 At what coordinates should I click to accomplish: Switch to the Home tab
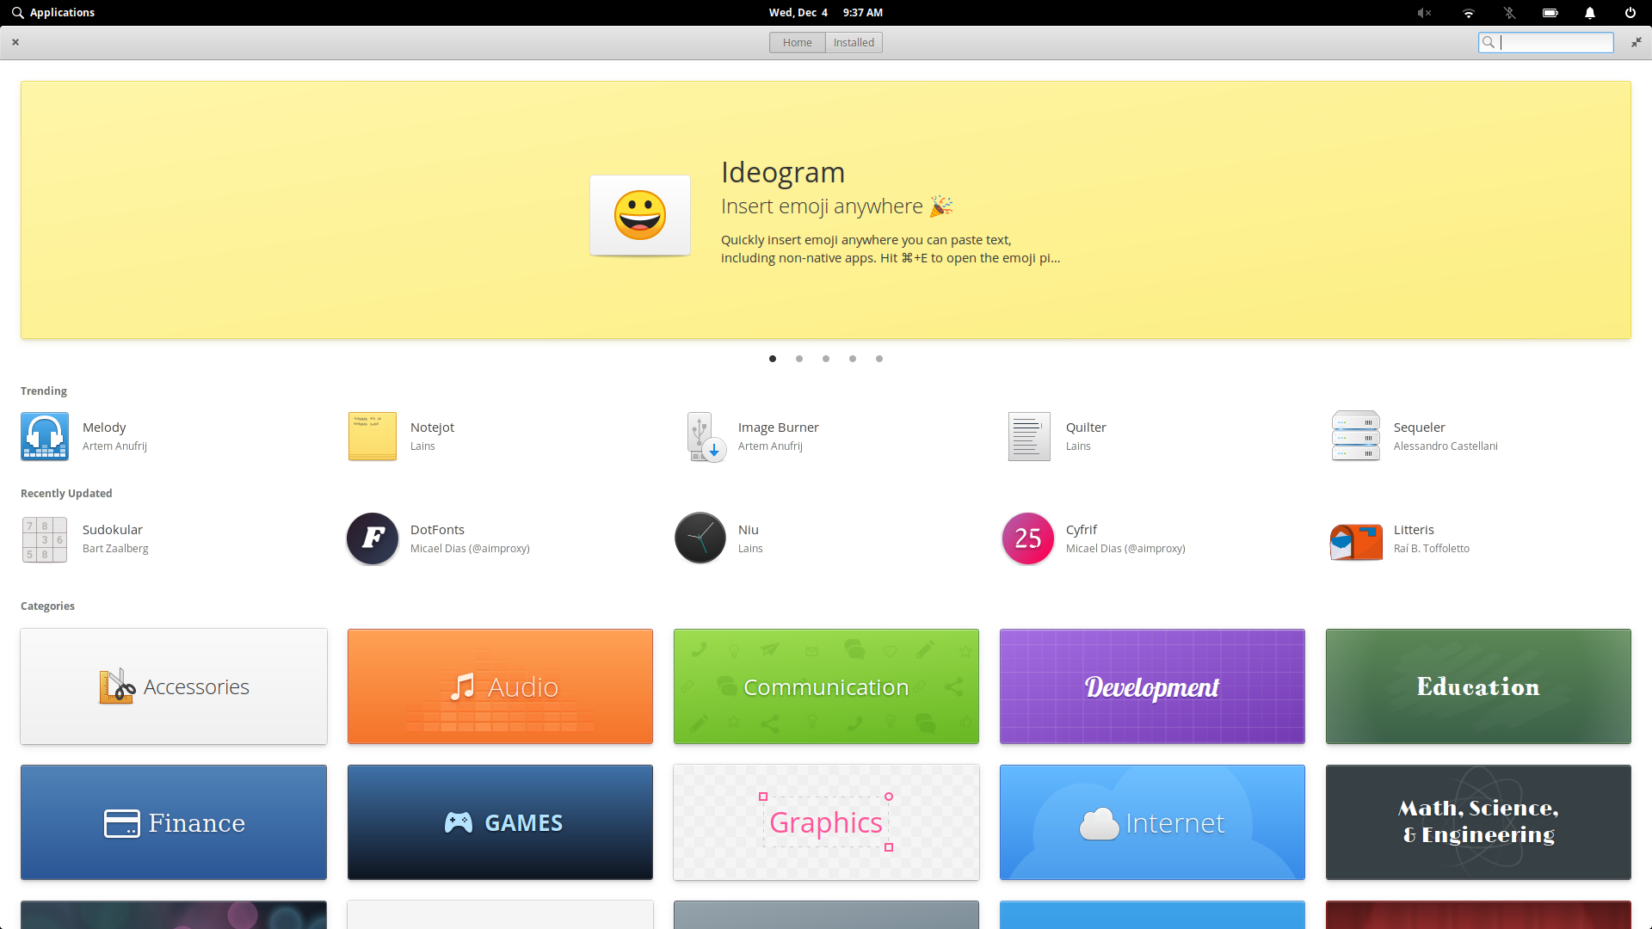(x=797, y=42)
